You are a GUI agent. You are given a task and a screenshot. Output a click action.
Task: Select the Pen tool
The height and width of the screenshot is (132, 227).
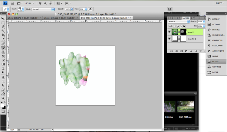[3, 77]
